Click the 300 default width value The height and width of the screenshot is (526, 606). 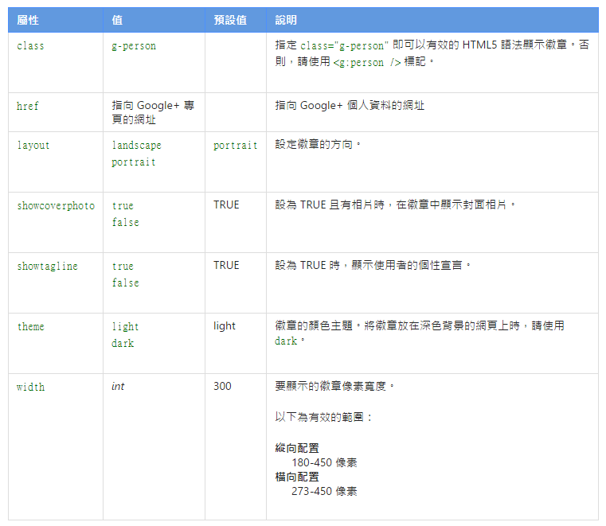point(222,387)
